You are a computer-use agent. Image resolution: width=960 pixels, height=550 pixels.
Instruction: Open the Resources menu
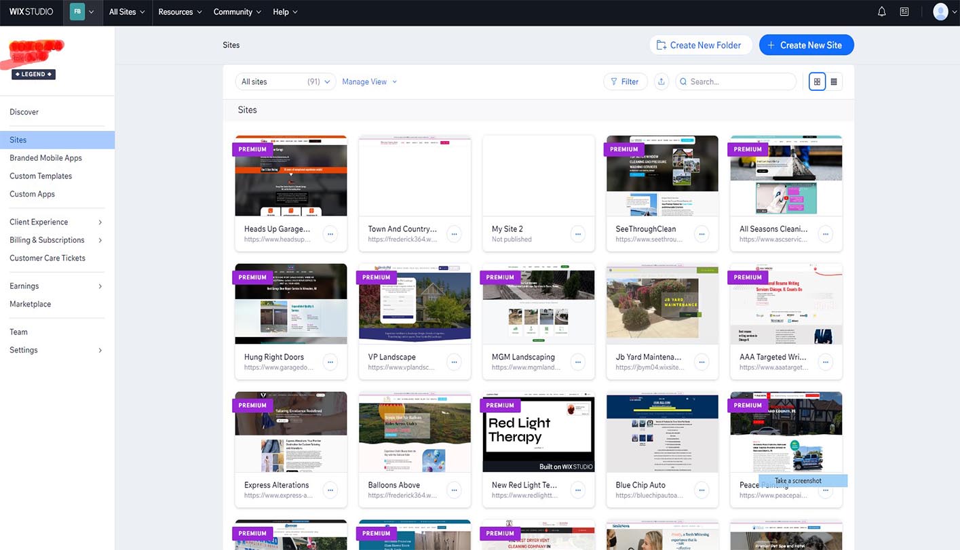[x=180, y=12]
